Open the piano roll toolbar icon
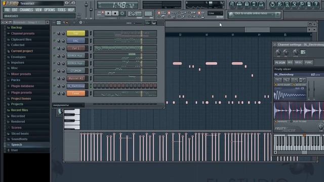 (247, 5)
